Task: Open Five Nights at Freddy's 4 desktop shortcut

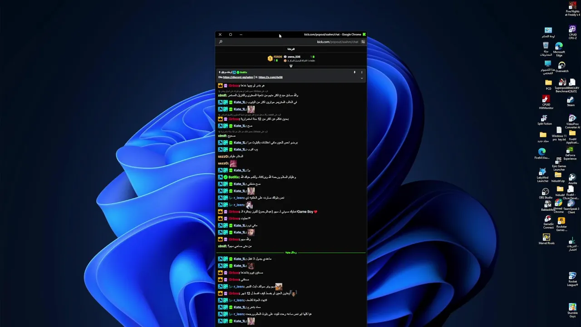Action: [x=572, y=10]
